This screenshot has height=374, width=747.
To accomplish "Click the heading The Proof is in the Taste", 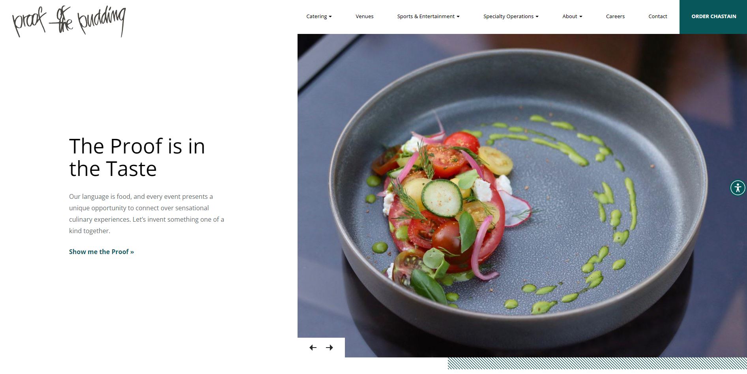I will pos(137,157).
